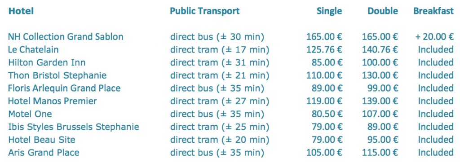460x163 pixels.
Task: Open Hilton Garden Inn hotel link
Action: (47, 62)
